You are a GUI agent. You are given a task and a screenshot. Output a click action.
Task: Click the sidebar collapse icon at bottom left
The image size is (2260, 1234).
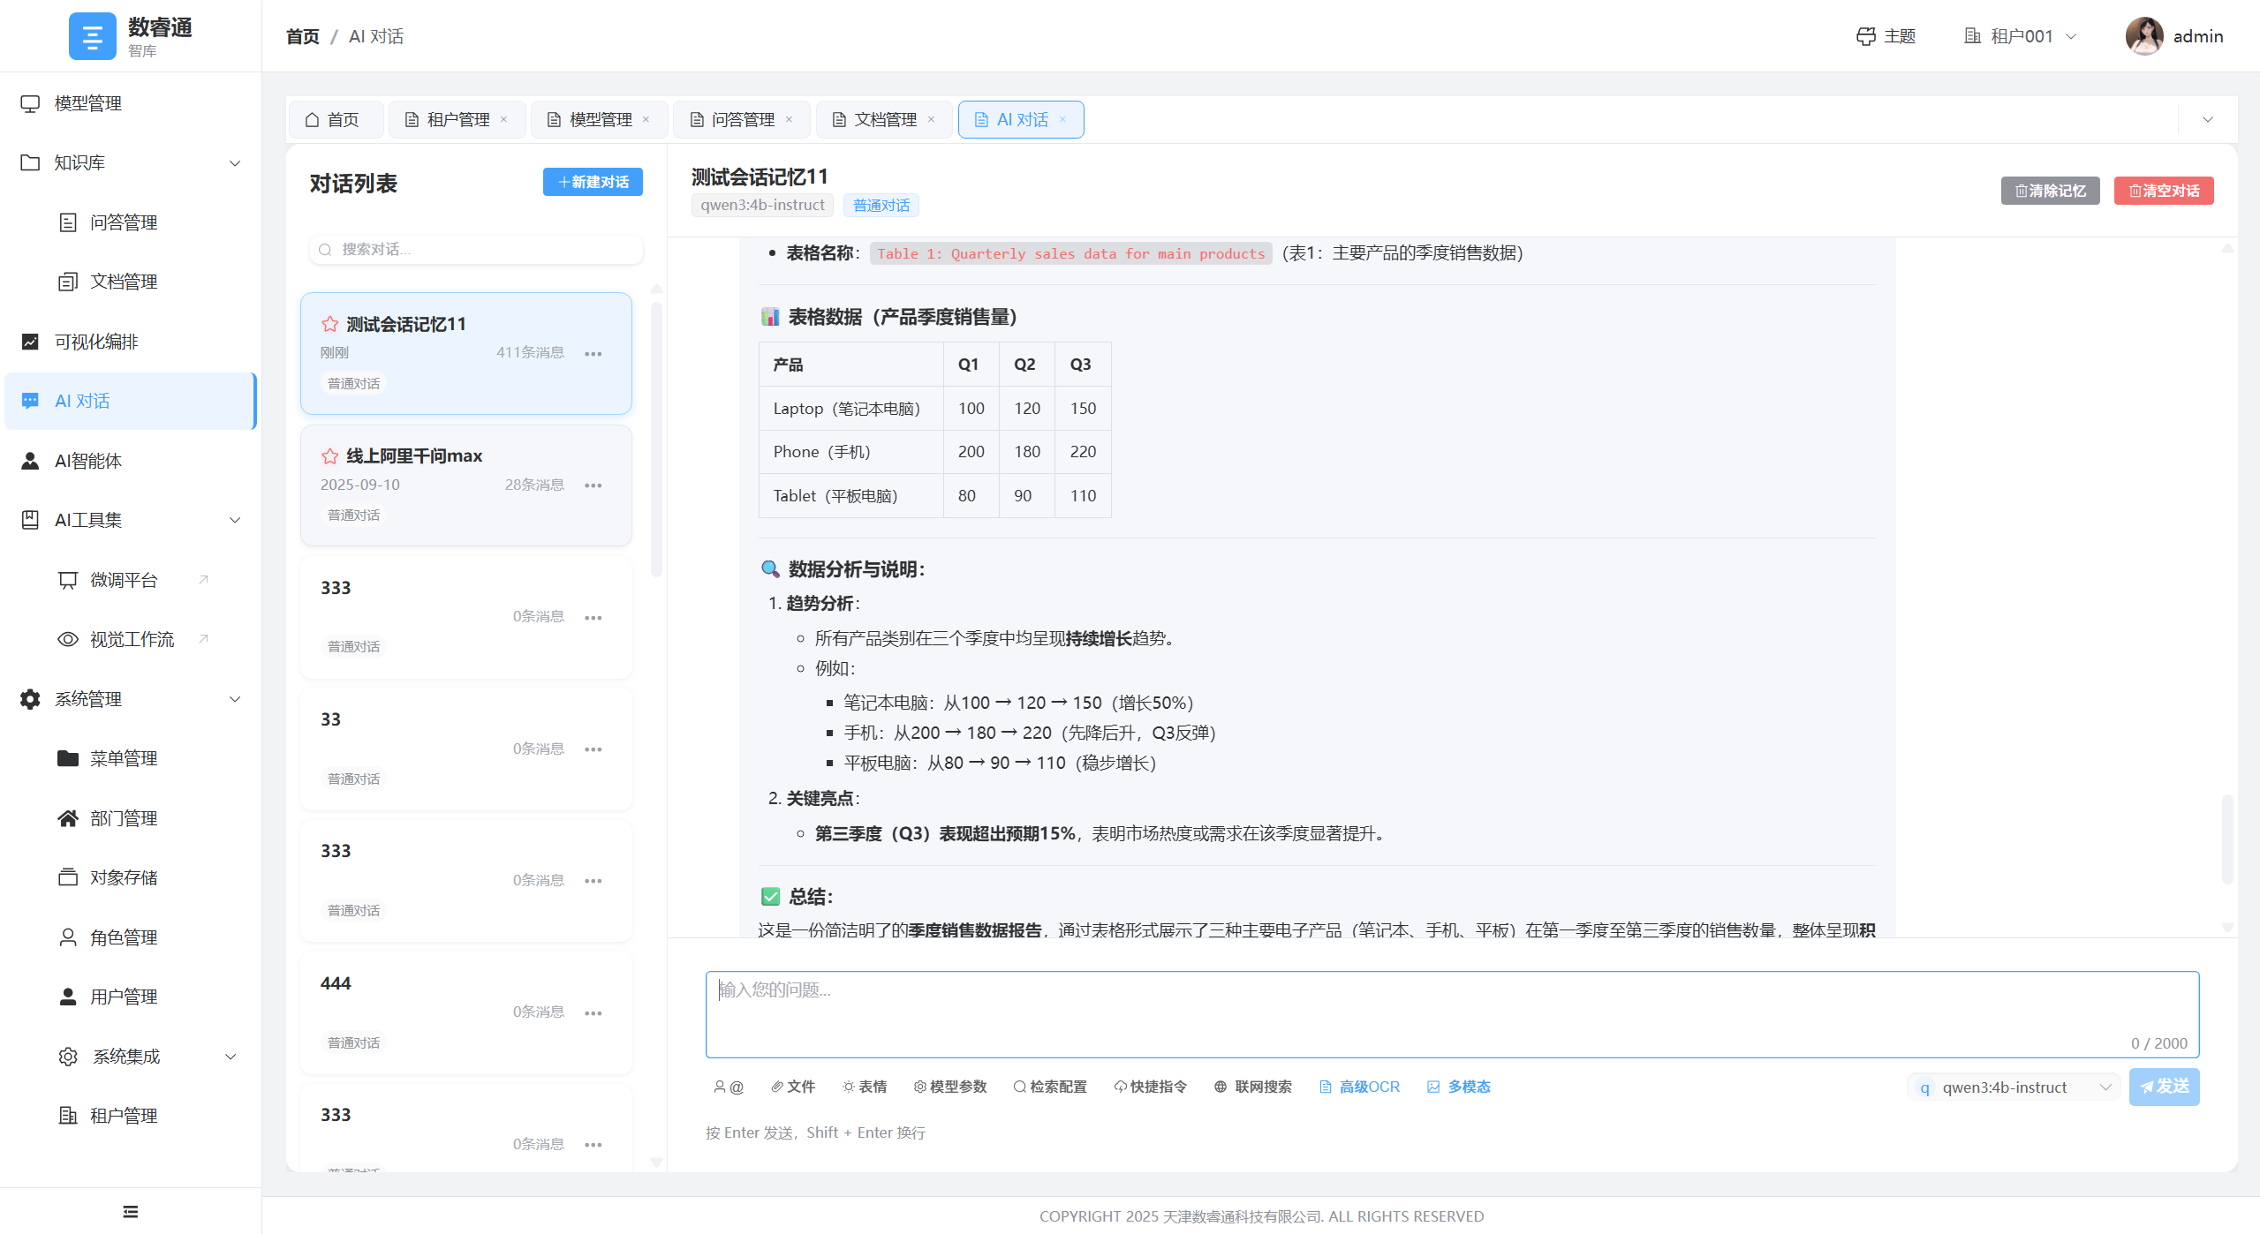click(x=129, y=1210)
